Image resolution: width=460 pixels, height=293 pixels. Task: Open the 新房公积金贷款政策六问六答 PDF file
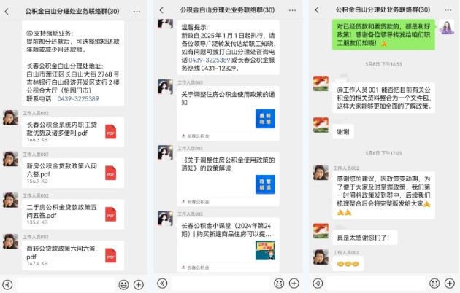coord(73,173)
